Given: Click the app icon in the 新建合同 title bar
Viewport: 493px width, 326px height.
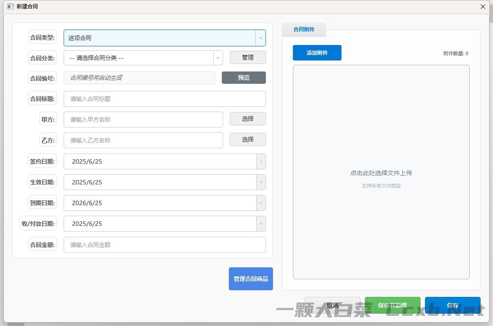Looking at the screenshot, I should 10,7.
